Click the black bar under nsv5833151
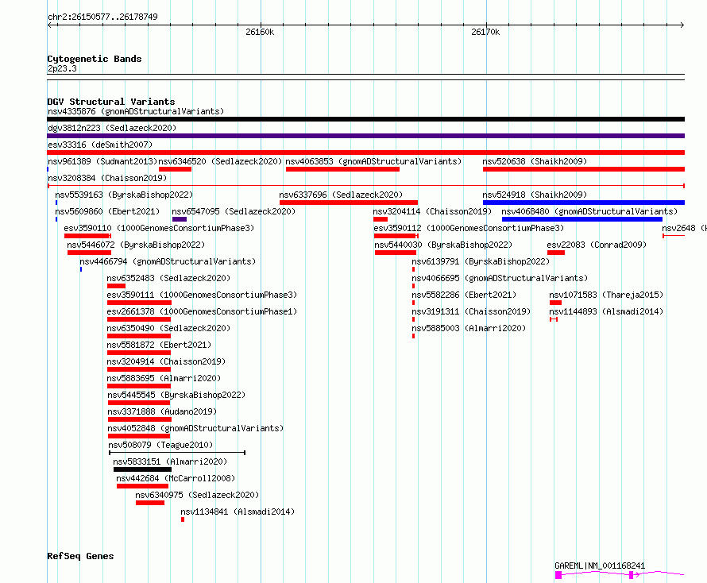Image resolution: width=707 pixels, height=583 pixels. [142, 469]
